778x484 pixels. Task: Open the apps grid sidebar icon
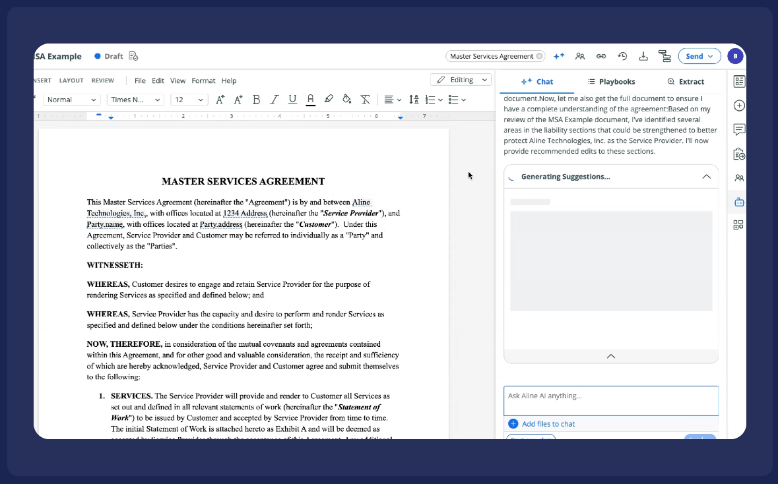[x=738, y=225]
